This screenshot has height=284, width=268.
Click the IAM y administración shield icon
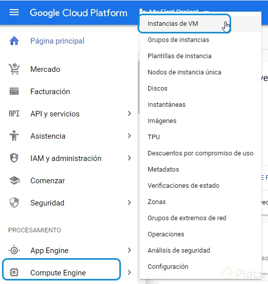tap(14, 158)
